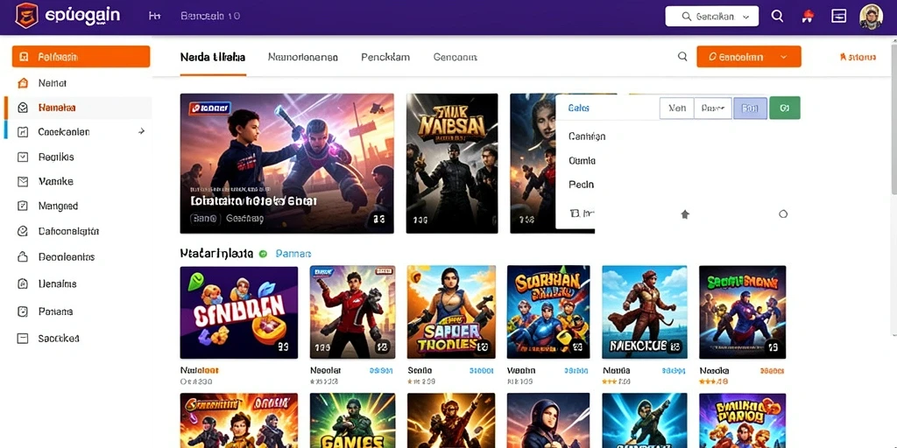Screen dimensions: 897x448
Task: Click the orange Peinaain sidebar button
Action: [x=81, y=57]
